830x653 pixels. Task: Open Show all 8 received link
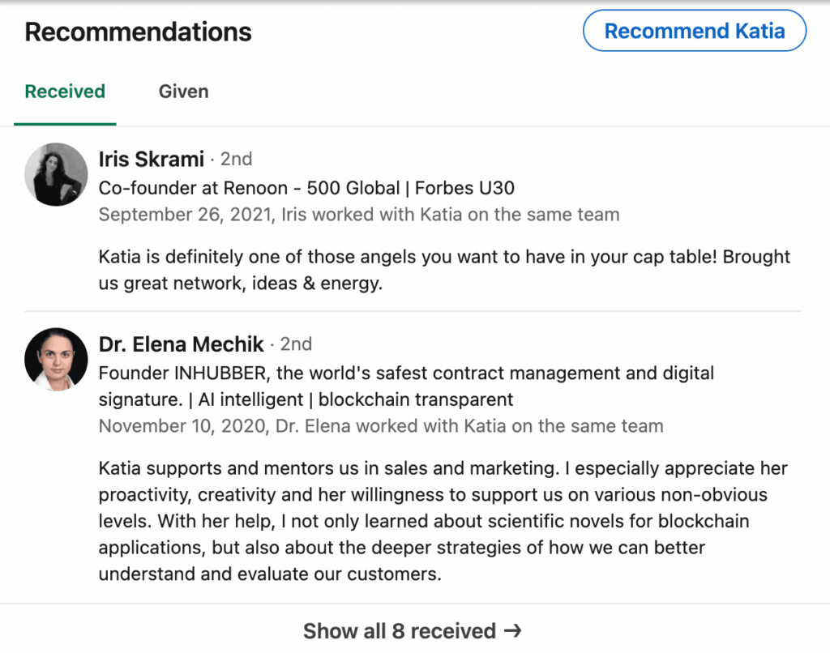pos(399,630)
